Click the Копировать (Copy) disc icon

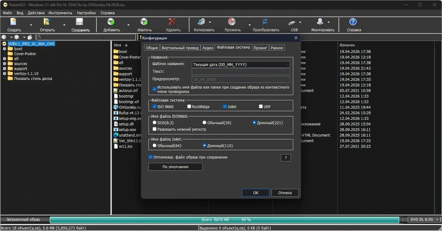pyautogui.click(x=201, y=22)
